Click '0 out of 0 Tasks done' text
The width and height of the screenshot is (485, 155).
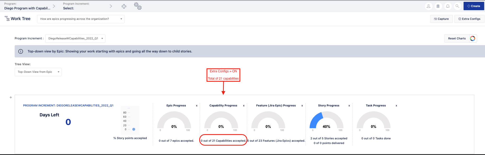tap(376, 138)
